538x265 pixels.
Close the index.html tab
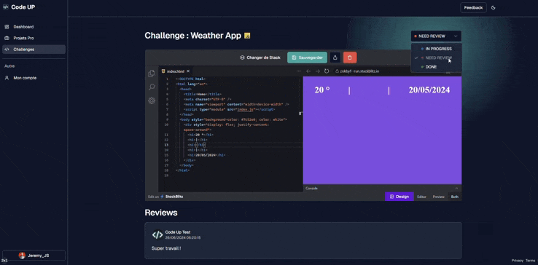coord(188,71)
